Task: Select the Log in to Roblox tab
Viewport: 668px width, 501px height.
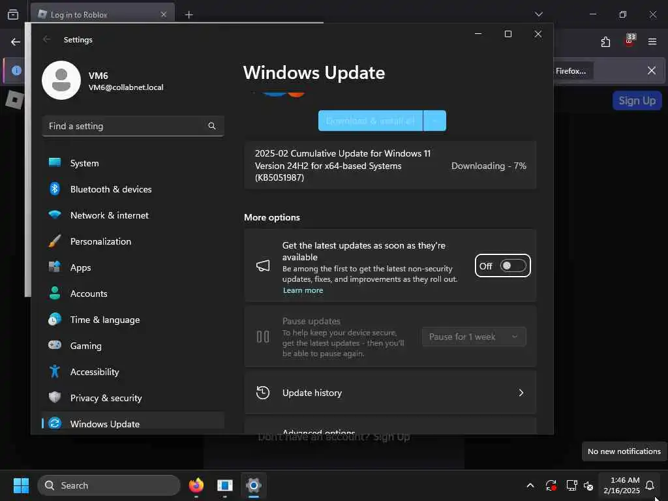Action: tap(102, 14)
